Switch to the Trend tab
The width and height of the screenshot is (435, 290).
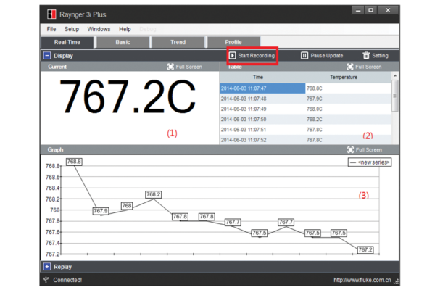point(178,42)
